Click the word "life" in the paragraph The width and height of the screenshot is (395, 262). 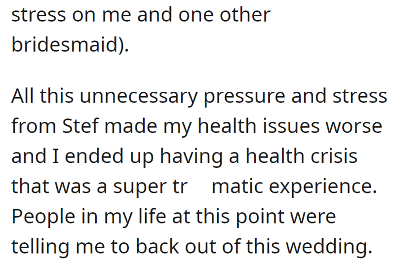coord(153,216)
